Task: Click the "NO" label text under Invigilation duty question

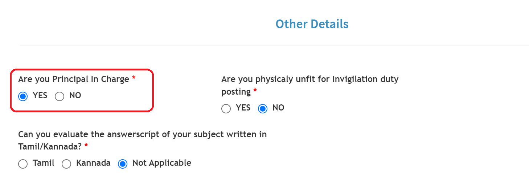Action: tap(278, 108)
